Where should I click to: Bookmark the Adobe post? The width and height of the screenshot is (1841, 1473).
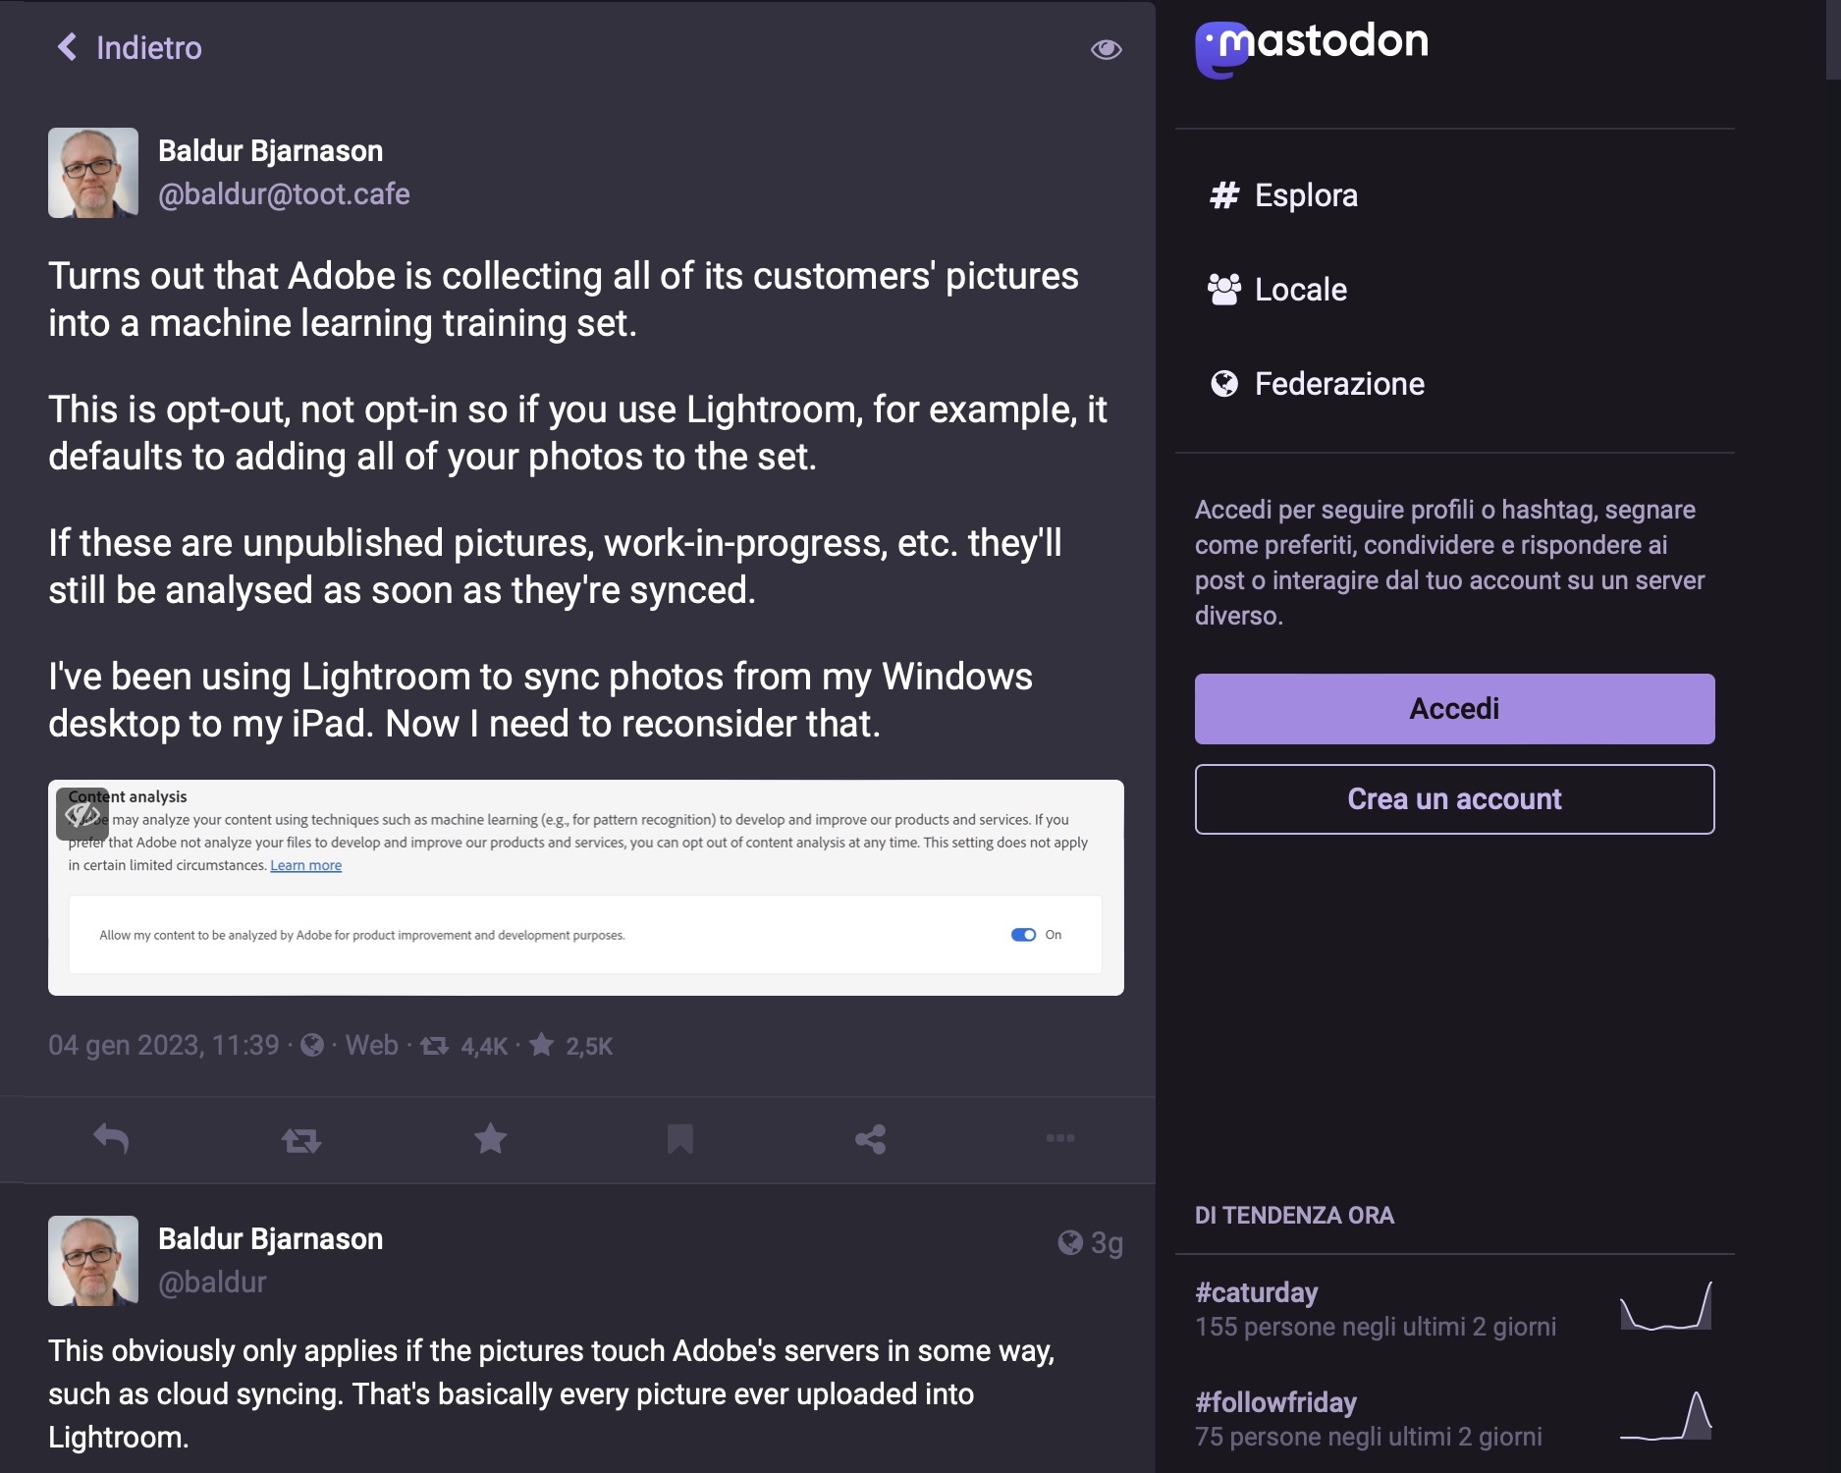(679, 1139)
